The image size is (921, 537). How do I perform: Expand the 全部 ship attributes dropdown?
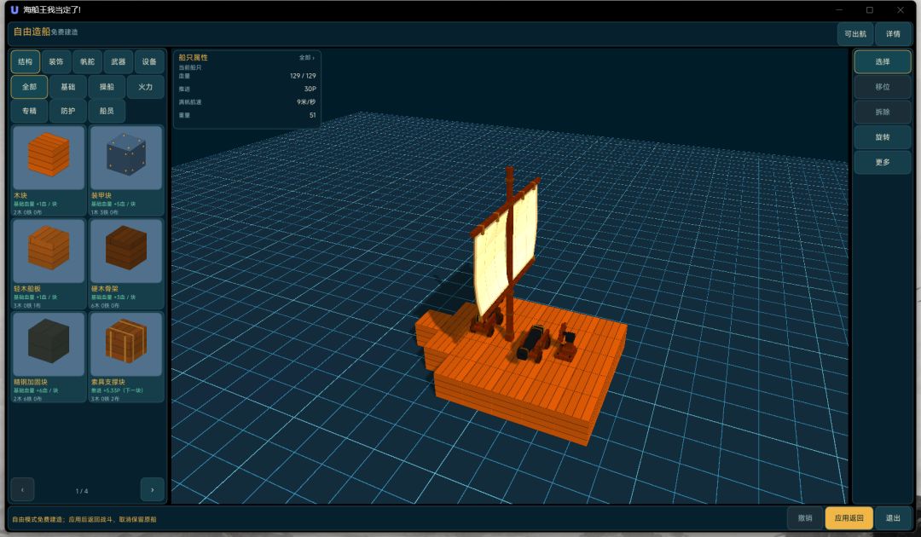click(307, 57)
